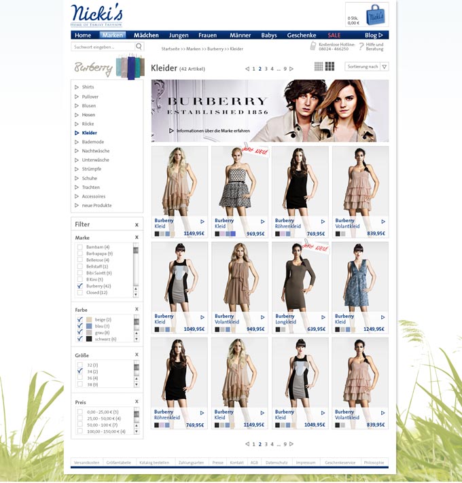Click the Hilfe und Beratung question icon

coord(361,46)
